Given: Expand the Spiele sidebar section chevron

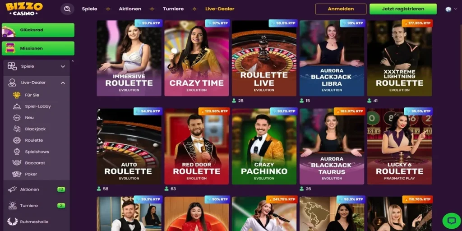Looking at the screenshot, I should (63, 67).
